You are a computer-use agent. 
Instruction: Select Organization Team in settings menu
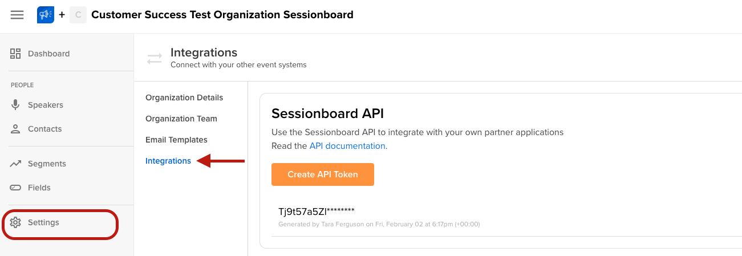(181, 119)
